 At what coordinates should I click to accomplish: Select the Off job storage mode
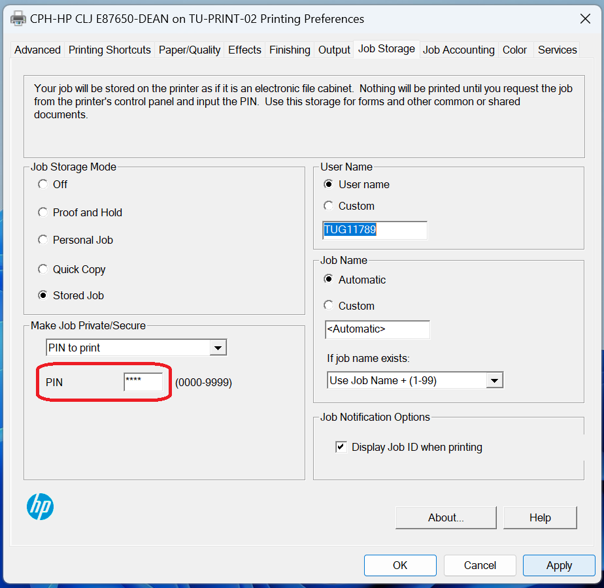pyautogui.click(x=53, y=184)
